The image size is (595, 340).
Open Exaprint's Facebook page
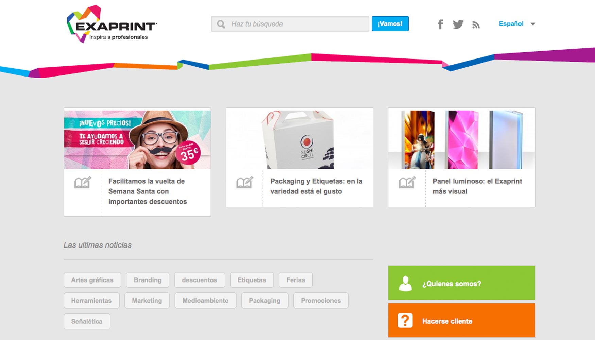click(x=440, y=24)
